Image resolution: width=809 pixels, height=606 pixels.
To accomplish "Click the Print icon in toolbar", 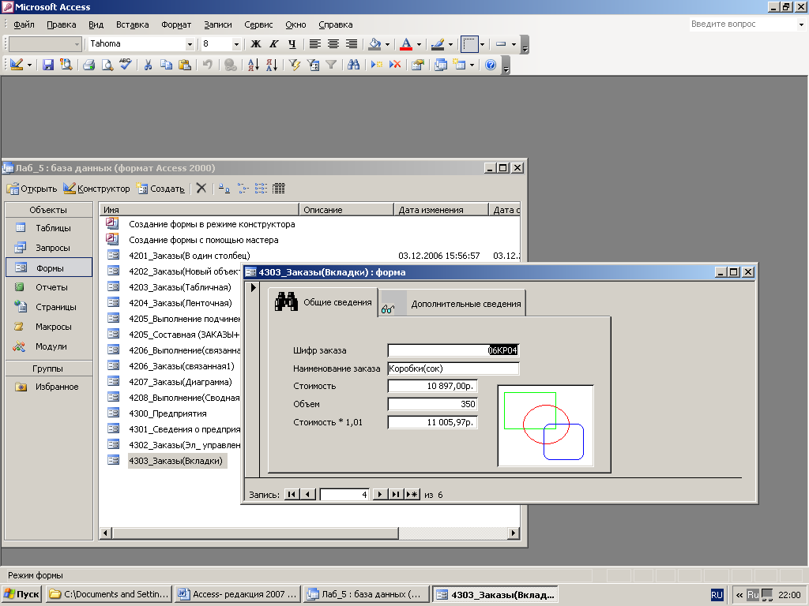I will (x=88, y=65).
